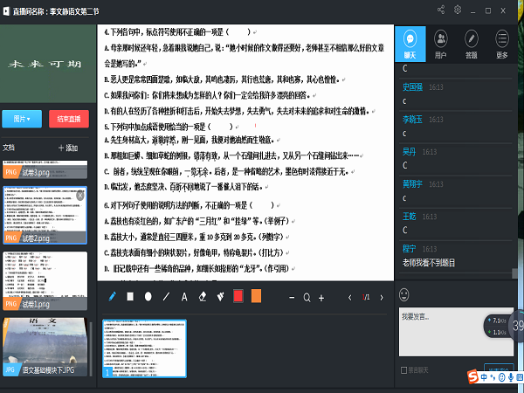Select the rectangle shape tool

pos(130,297)
